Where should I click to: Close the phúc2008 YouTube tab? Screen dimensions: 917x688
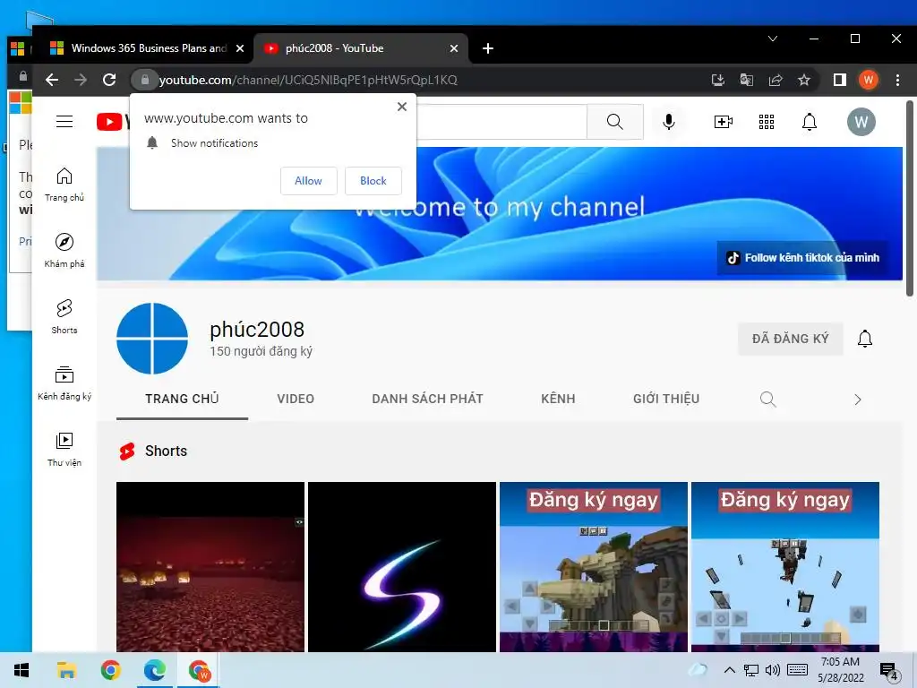tap(454, 48)
